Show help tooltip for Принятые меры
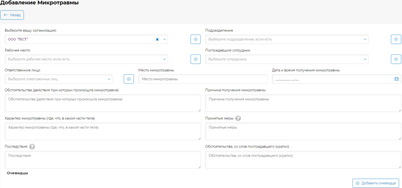The width and height of the screenshot is (402, 188). click(238, 119)
